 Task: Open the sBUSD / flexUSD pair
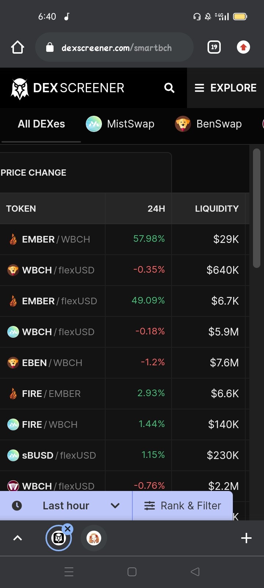click(125, 455)
